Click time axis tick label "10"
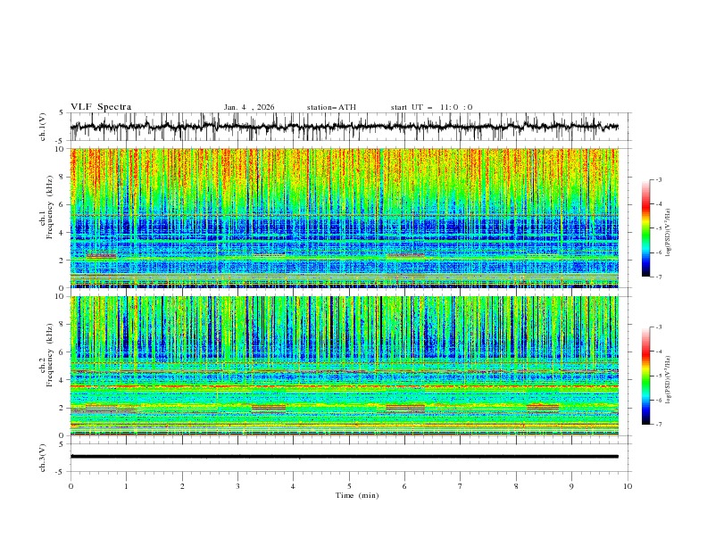707x546 pixels. coord(628,486)
